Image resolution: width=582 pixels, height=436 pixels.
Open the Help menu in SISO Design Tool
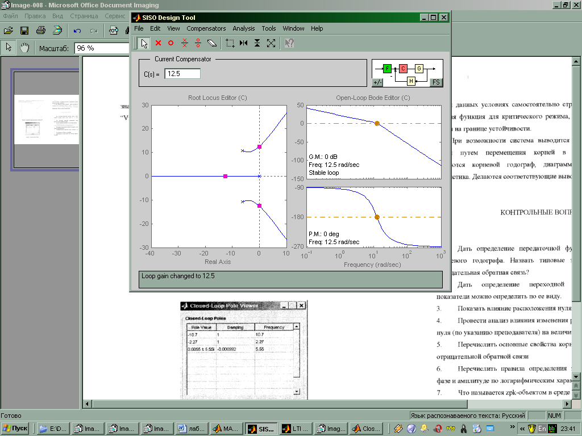317,28
